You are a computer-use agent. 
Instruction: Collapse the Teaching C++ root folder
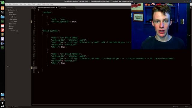pyautogui.click(x=7, y=10)
